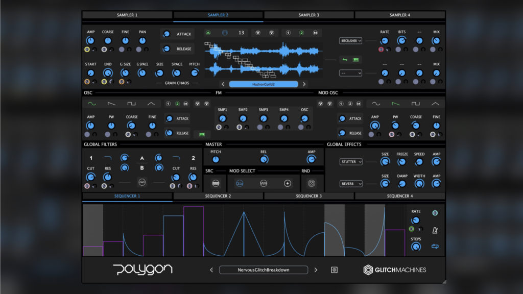Click the metronome icon in sequencer panel
Image resolution: width=523 pixels, height=294 pixels.
click(435, 230)
